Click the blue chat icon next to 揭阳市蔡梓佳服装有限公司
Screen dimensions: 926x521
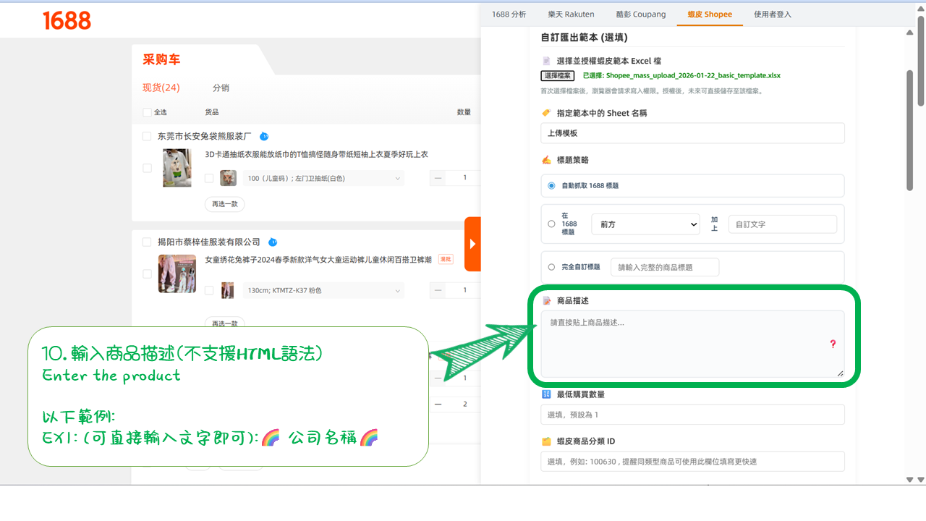click(x=273, y=242)
